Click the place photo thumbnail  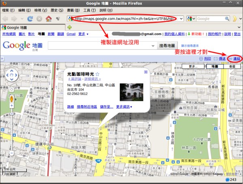click(131, 92)
